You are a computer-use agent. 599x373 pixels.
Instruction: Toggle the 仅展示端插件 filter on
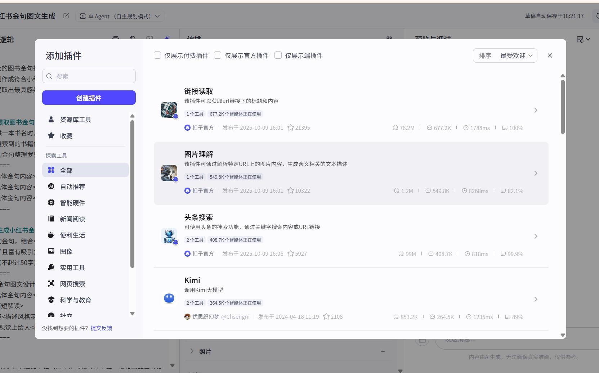[278, 55]
